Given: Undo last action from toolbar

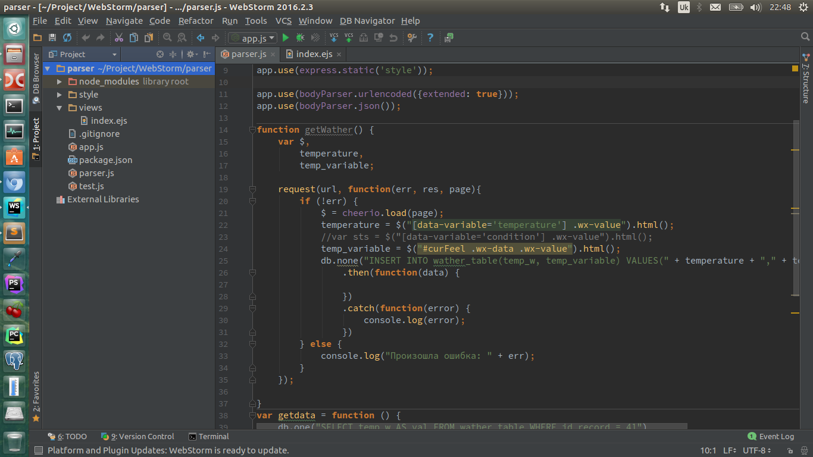Looking at the screenshot, I should 86,37.
